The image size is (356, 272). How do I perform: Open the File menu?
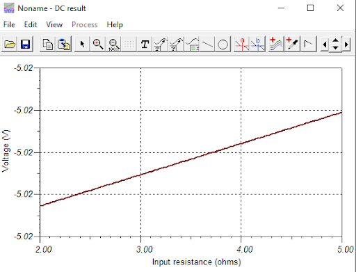9,24
